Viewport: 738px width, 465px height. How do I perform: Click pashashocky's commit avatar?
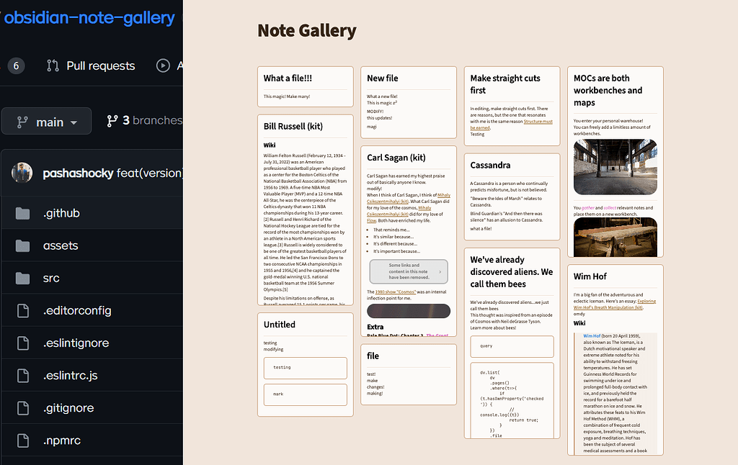coord(22,173)
